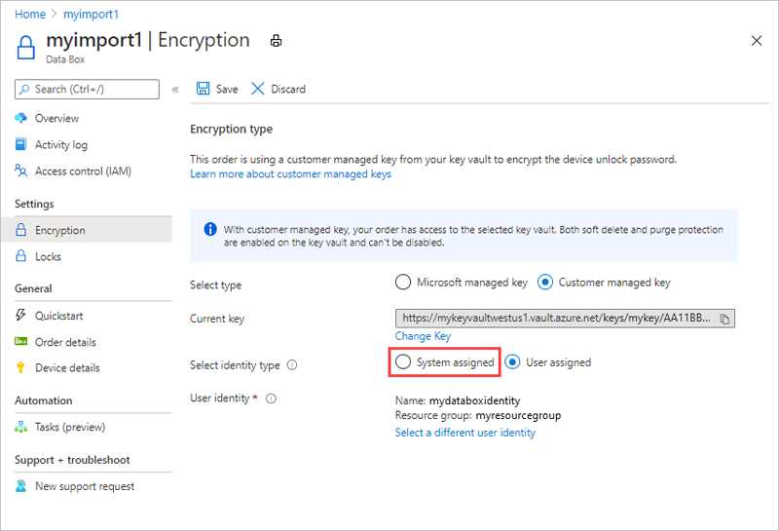Click the print icon beside Encryption title

pos(276,41)
